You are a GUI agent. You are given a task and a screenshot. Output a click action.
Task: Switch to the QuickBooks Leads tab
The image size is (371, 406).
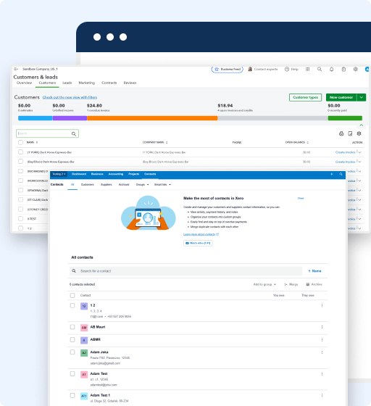(x=67, y=83)
